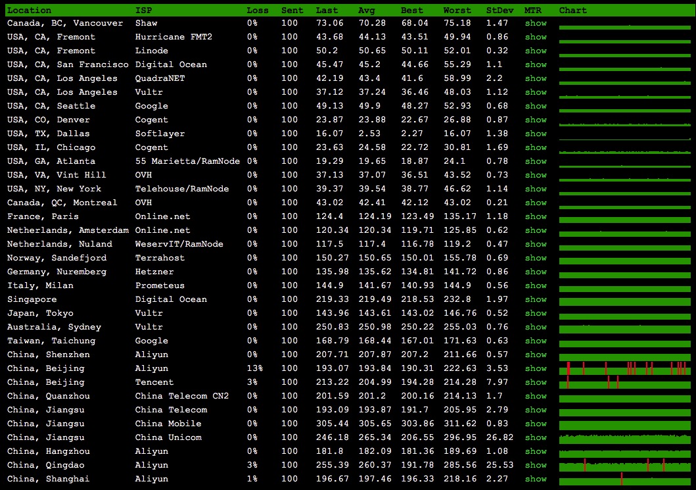Click the StDev column header

(x=499, y=11)
